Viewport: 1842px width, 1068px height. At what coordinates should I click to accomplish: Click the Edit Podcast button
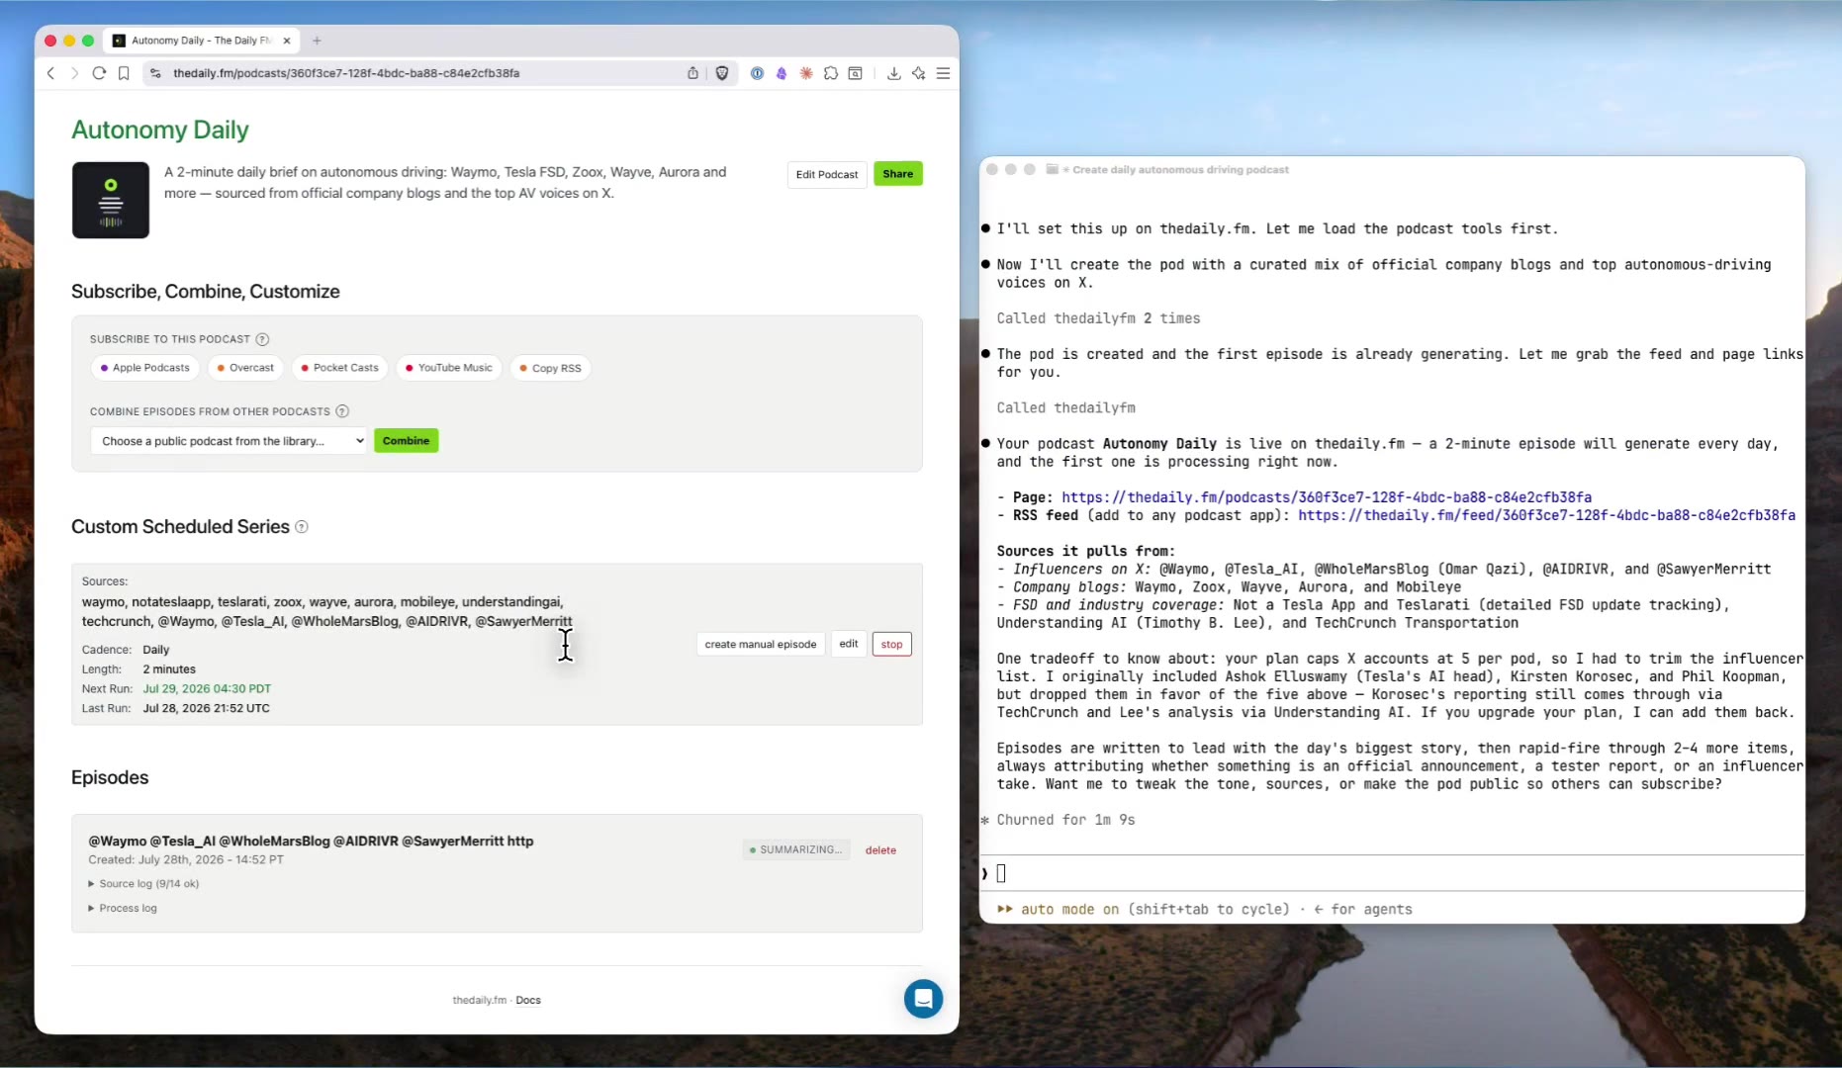pyautogui.click(x=827, y=174)
